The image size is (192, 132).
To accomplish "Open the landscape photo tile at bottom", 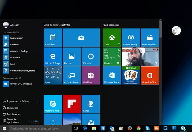I will pyautogui.click(x=72, y=119).
